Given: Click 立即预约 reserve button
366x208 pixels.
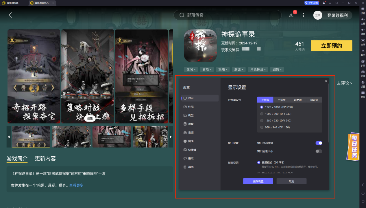Looking at the screenshot, I should tap(332, 46).
